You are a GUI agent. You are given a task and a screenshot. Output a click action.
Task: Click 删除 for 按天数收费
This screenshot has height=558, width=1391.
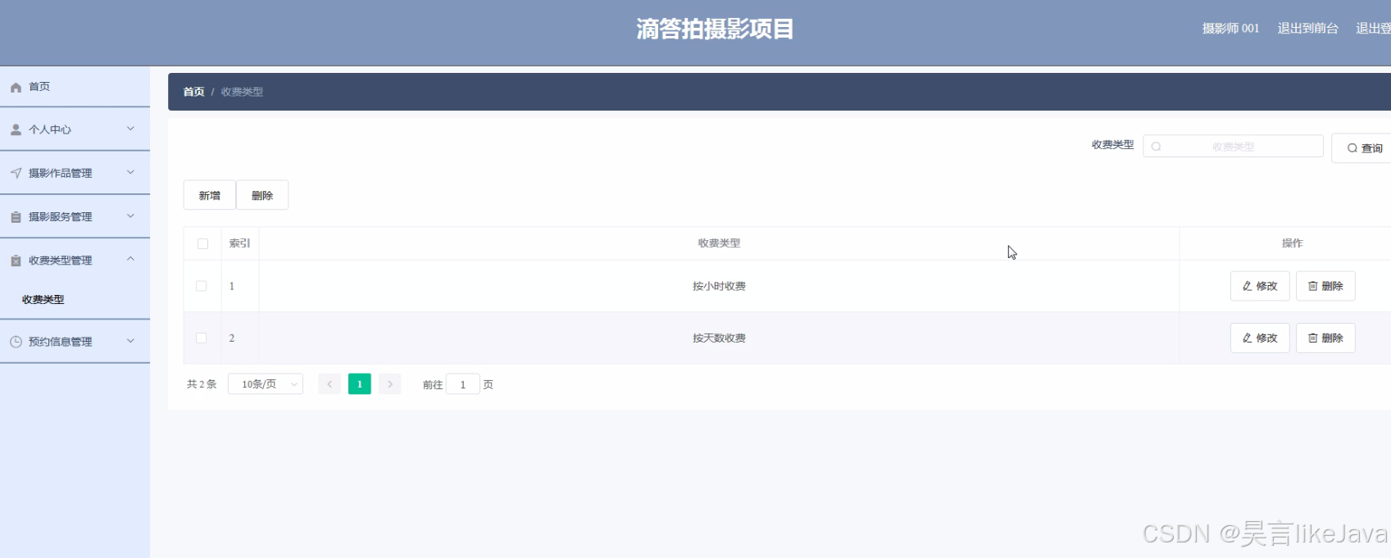point(1325,338)
